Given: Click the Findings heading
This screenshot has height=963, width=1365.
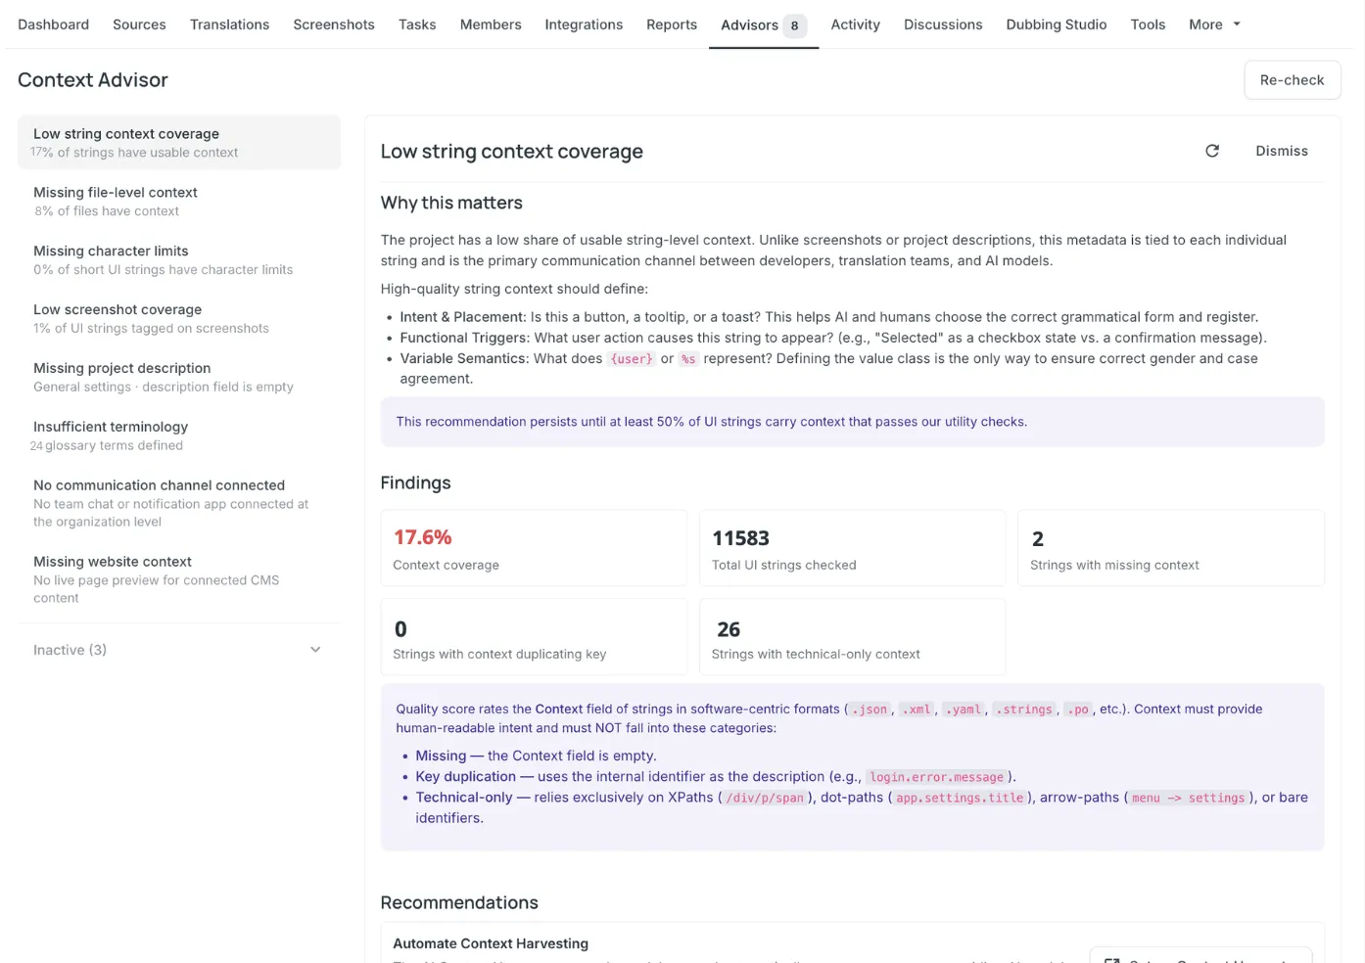Looking at the screenshot, I should click(415, 482).
